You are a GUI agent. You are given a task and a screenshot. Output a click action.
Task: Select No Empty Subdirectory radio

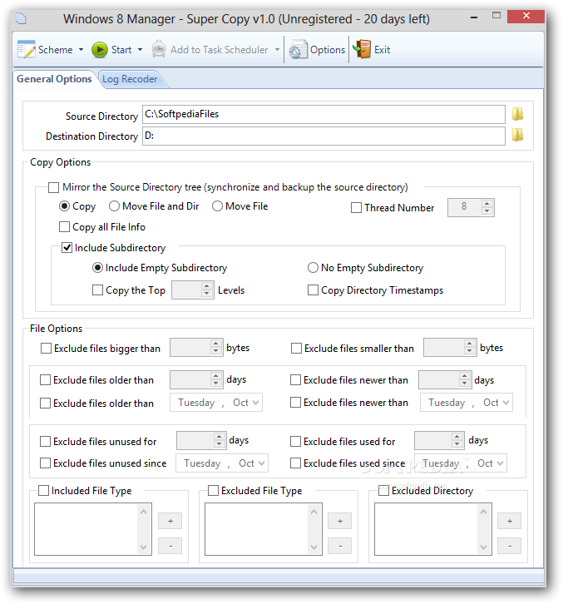point(313,268)
